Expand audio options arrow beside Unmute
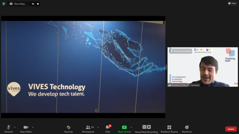Viewport: 239px width, 134px height. click(x=15, y=127)
